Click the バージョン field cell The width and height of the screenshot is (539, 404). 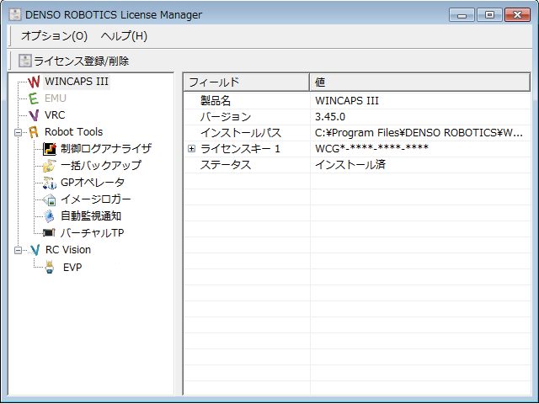[x=247, y=117]
